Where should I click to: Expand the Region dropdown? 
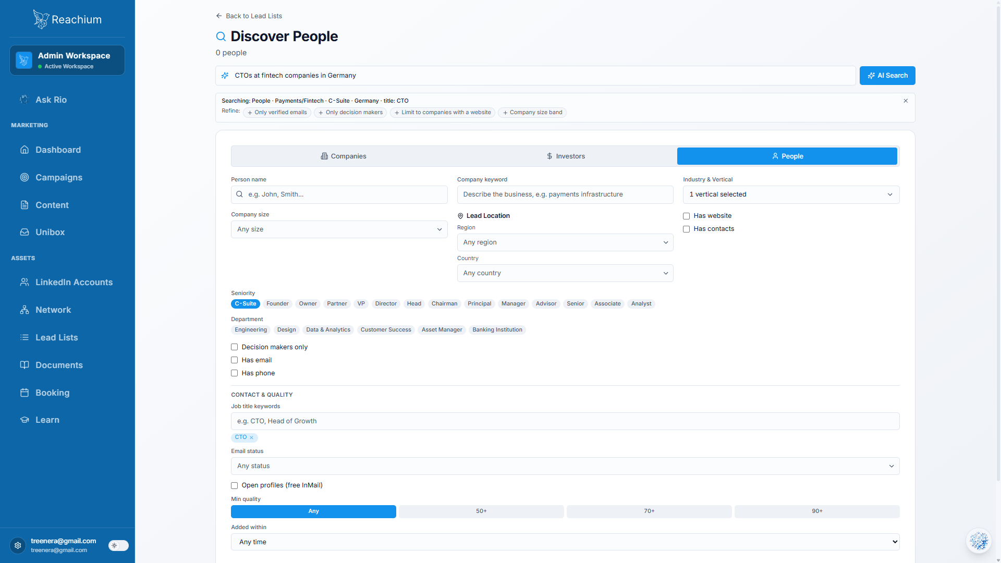(x=565, y=242)
